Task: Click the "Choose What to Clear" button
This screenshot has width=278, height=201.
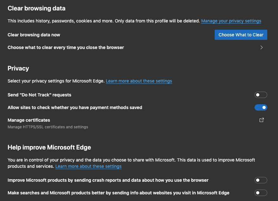Action: [x=241, y=35]
